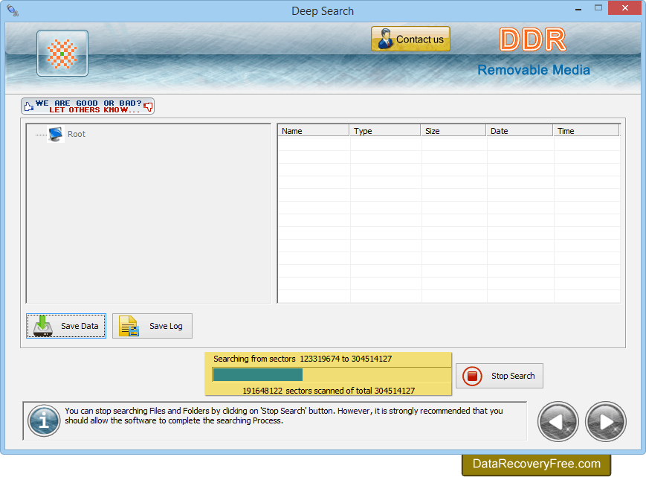Sort file list by Date column

(x=519, y=131)
